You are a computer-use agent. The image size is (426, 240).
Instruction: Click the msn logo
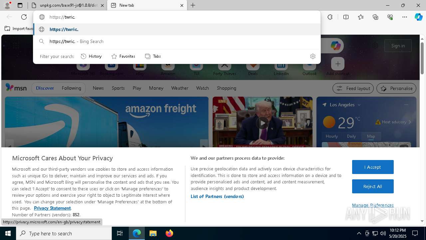tap(16, 88)
